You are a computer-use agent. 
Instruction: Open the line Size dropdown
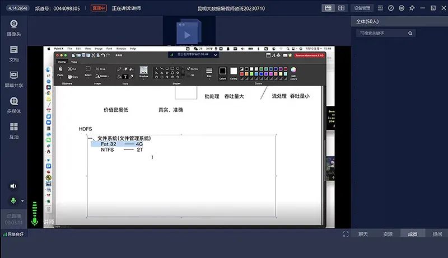pyautogui.click(x=209, y=72)
